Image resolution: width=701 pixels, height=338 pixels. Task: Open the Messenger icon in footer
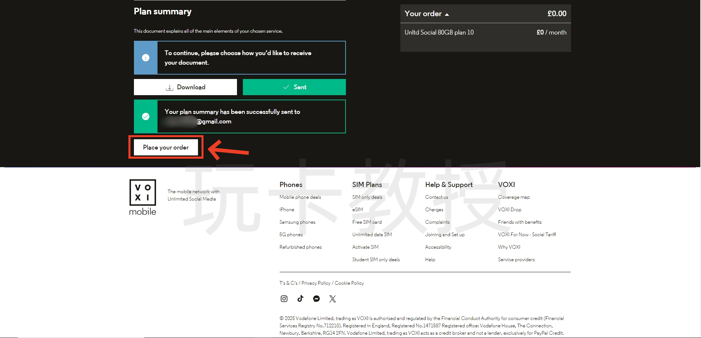click(316, 299)
